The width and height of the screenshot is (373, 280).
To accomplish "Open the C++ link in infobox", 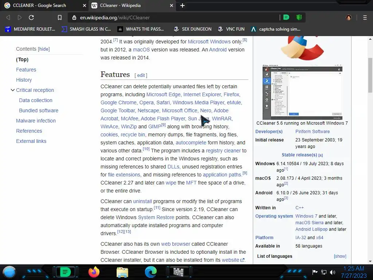I will click(299, 208).
